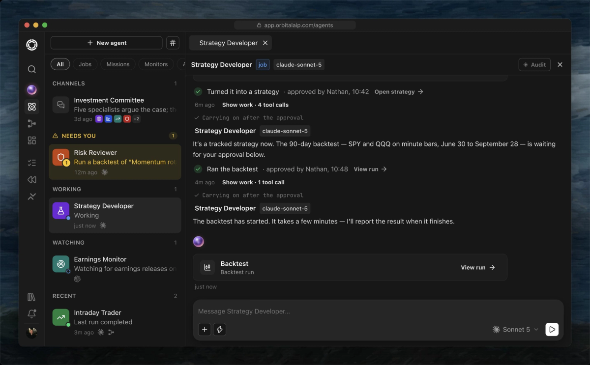Screen dimensions: 590x365
Task: Click the Investment Committee chat icon
Action: pyautogui.click(x=61, y=105)
